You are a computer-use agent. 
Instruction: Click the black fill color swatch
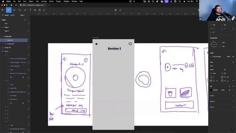pos(211,90)
